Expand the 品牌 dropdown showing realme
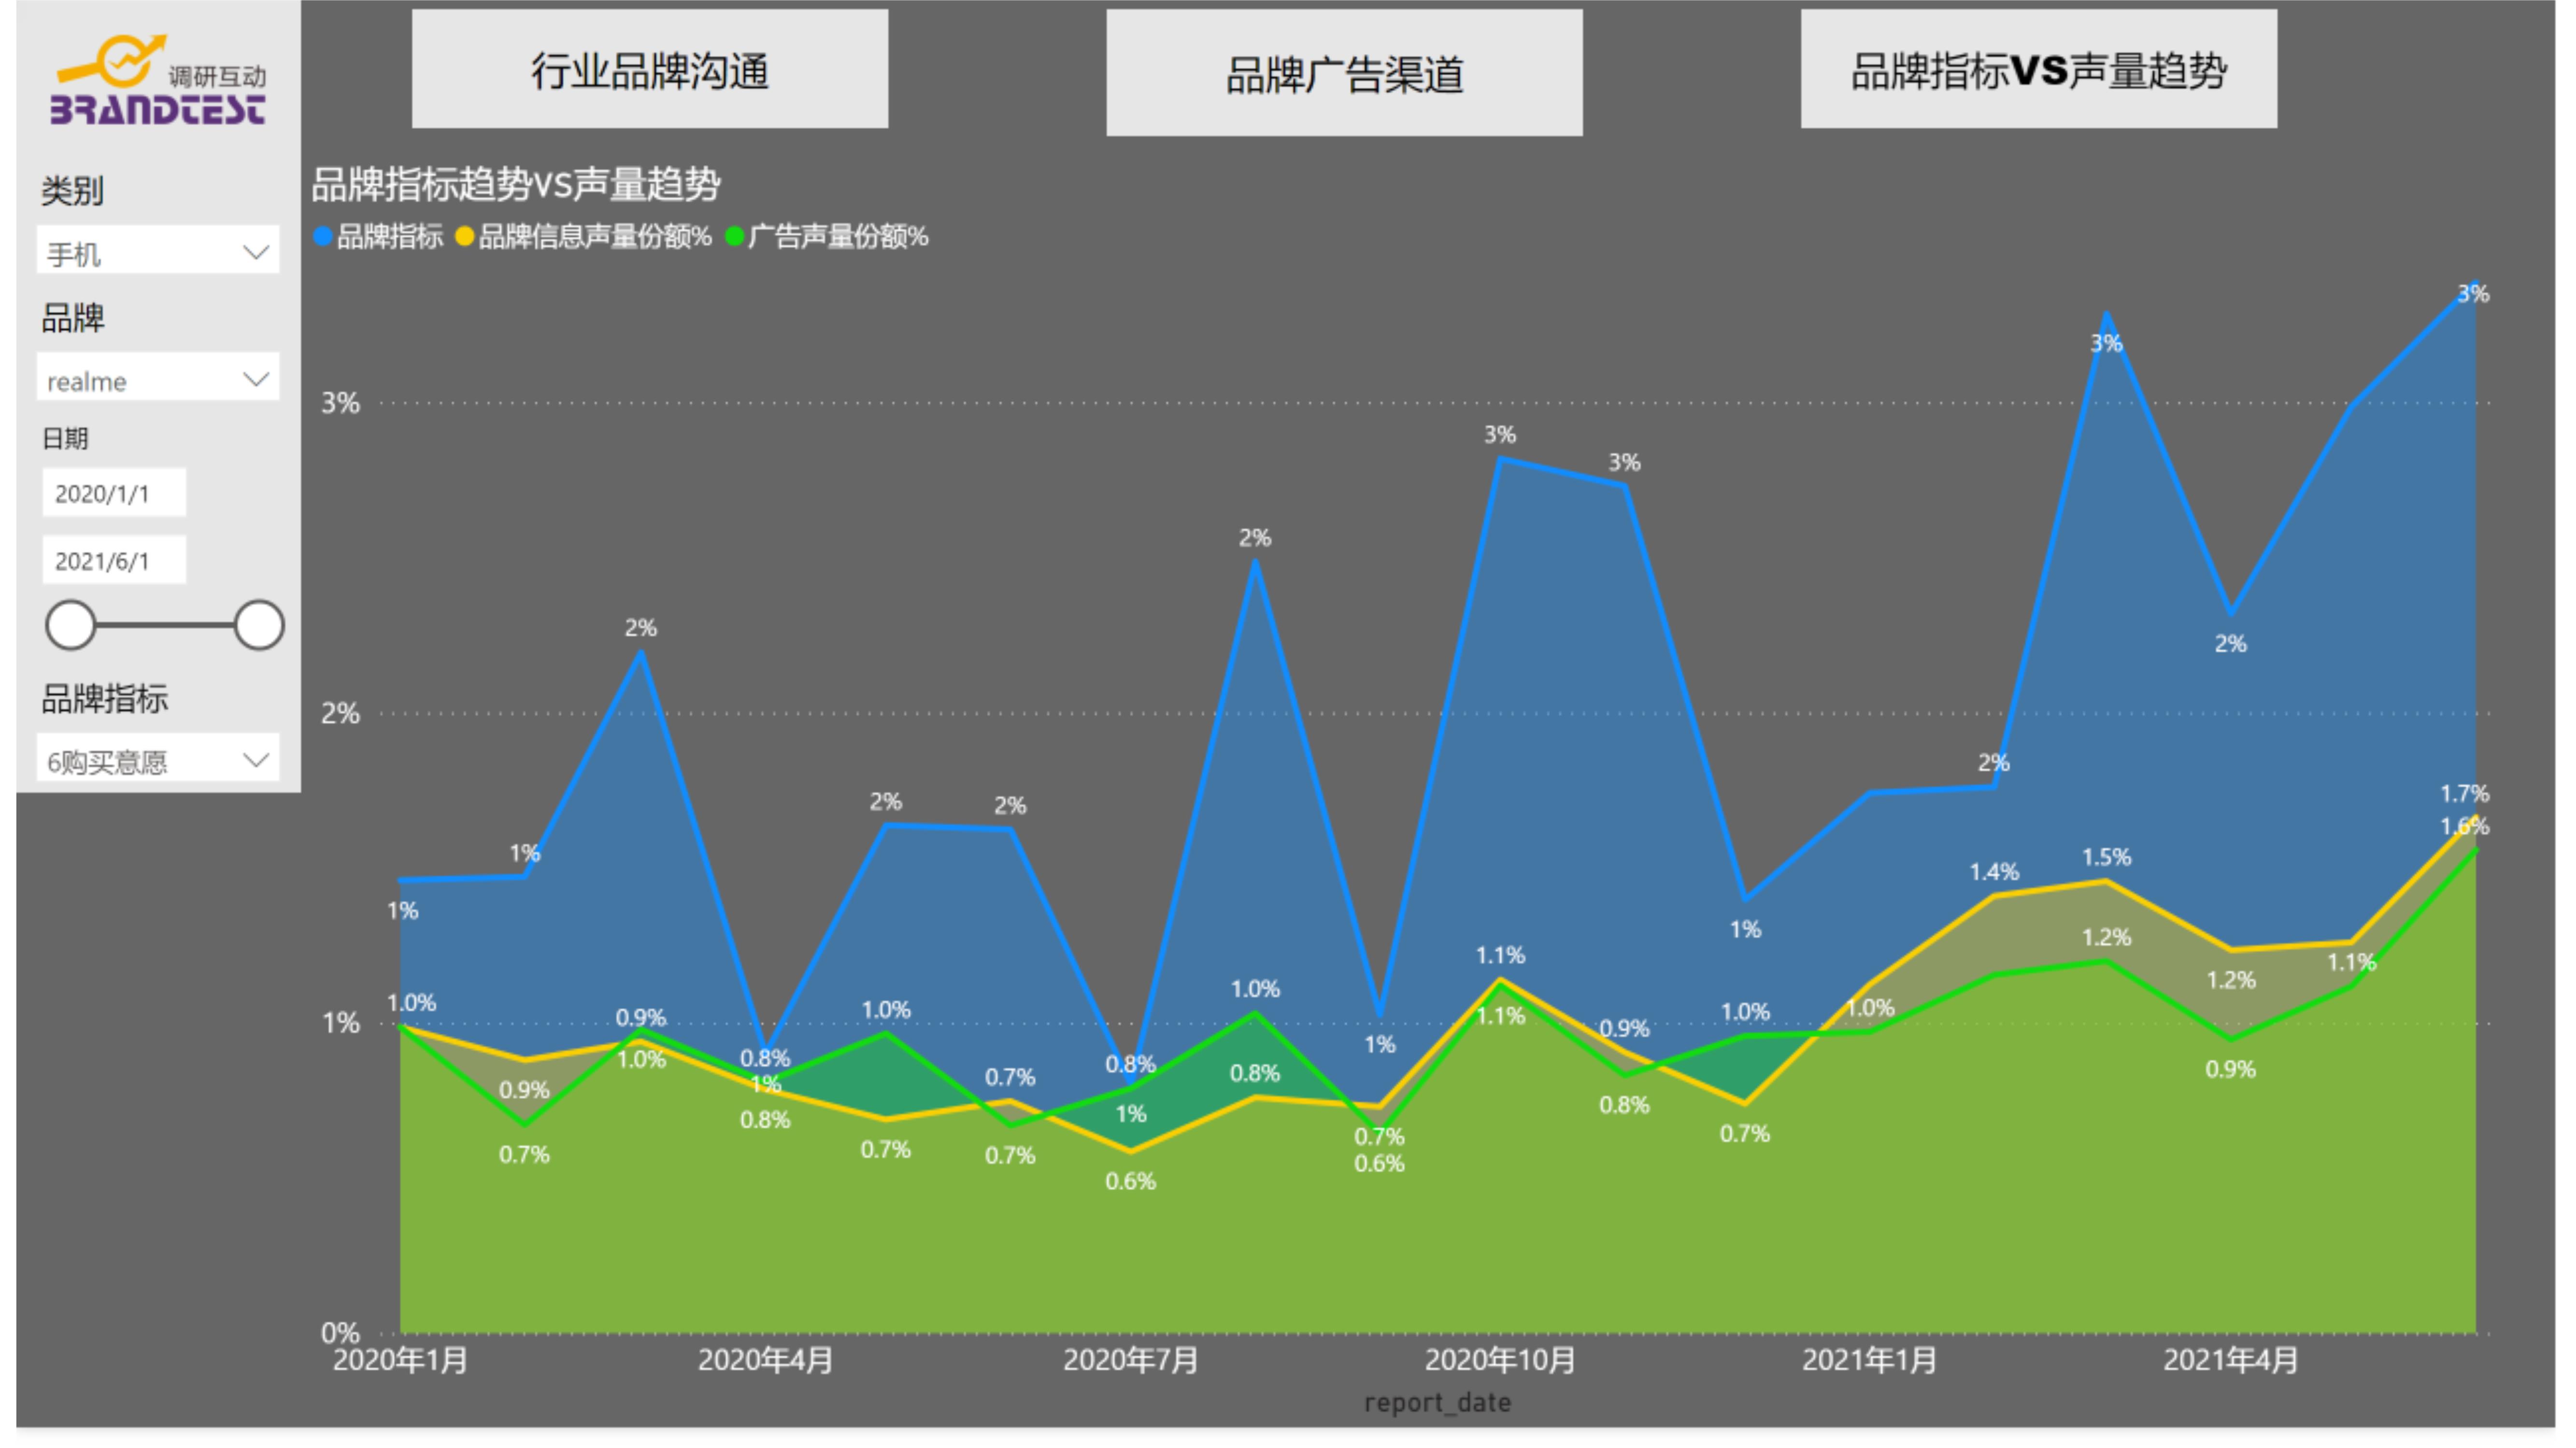Screen dimensions: 2576x1448 pos(158,378)
